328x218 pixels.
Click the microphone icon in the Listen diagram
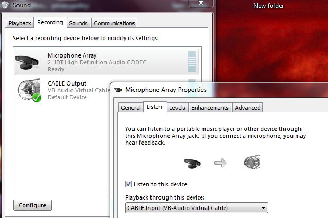coord(192,163)
